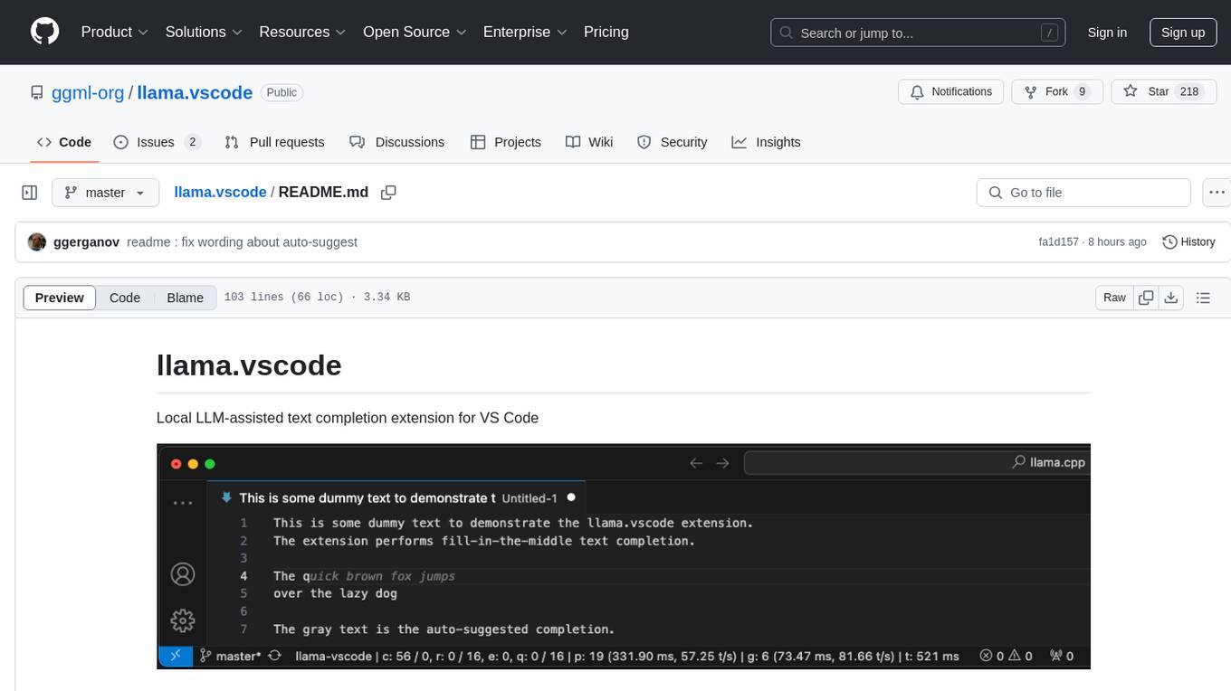Click the ggerganov author name

coord(86,242)
